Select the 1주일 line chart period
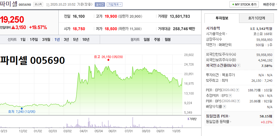This screenshot has height=136, width=278. 34,40
